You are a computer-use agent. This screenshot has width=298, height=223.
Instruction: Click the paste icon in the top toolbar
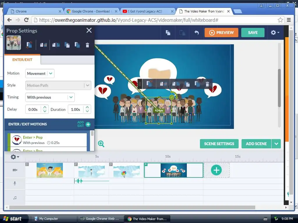click(182, 33)
